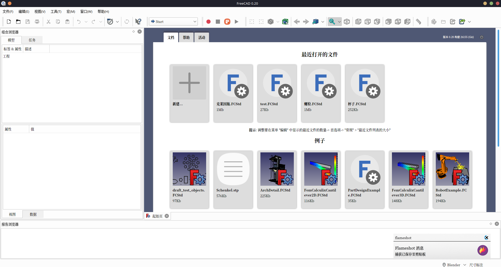Create a new document from the toolbar
The image size is (501, 267).
pos(9,22)
